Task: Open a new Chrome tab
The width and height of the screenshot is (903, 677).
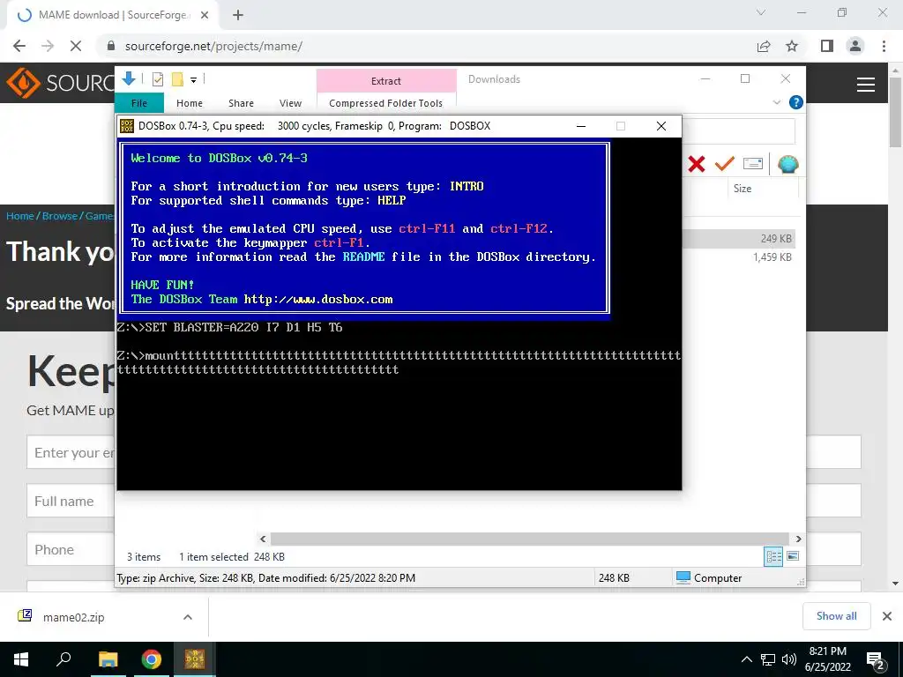Action: point(238,16)
